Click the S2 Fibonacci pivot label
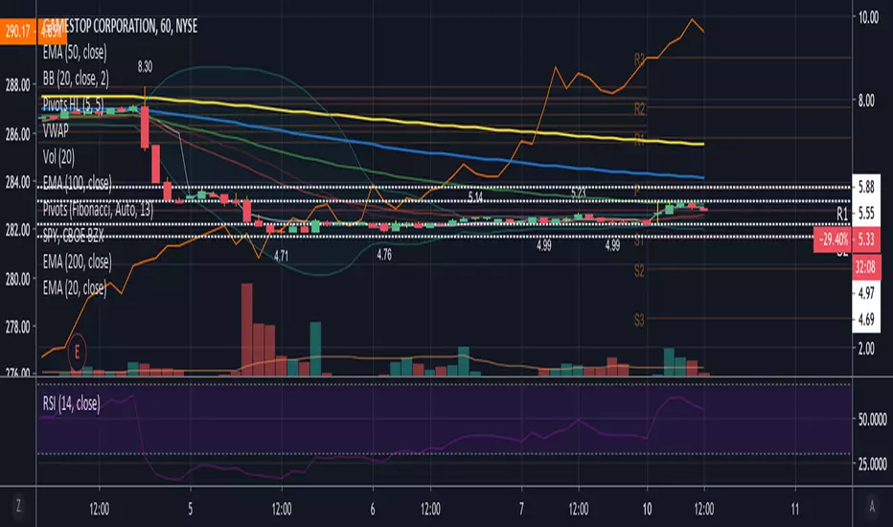The image size is (893, 527). click(639, 270)
